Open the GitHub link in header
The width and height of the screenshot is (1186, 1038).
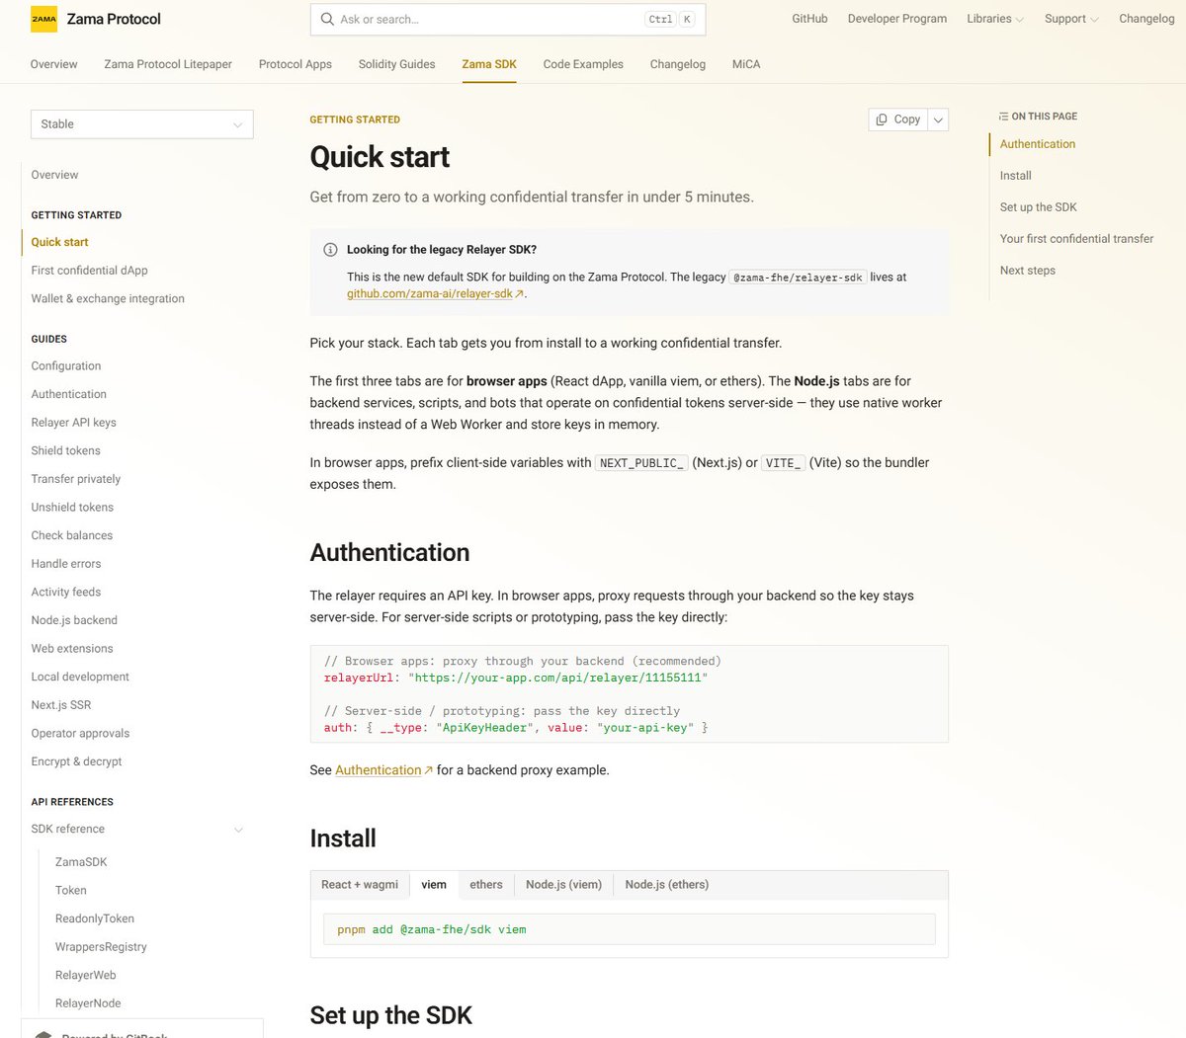809,19
